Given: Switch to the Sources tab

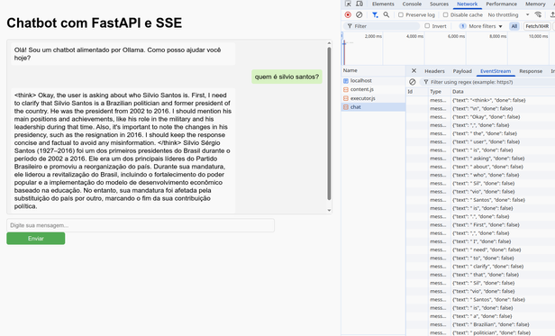Looking at the screenshot, I should click(440, 4).
